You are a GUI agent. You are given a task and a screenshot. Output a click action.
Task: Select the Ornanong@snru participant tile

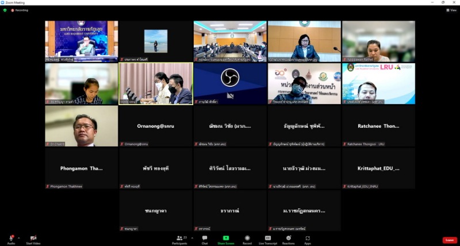[156, 126]
